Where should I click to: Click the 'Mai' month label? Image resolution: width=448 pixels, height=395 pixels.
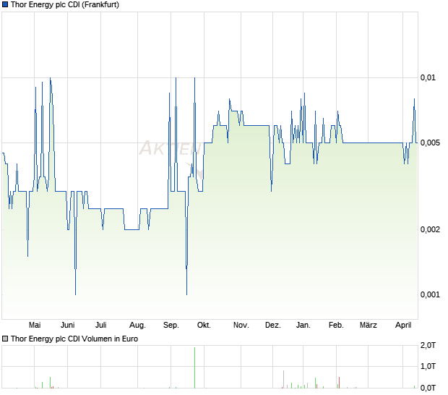tap(35, 325)
